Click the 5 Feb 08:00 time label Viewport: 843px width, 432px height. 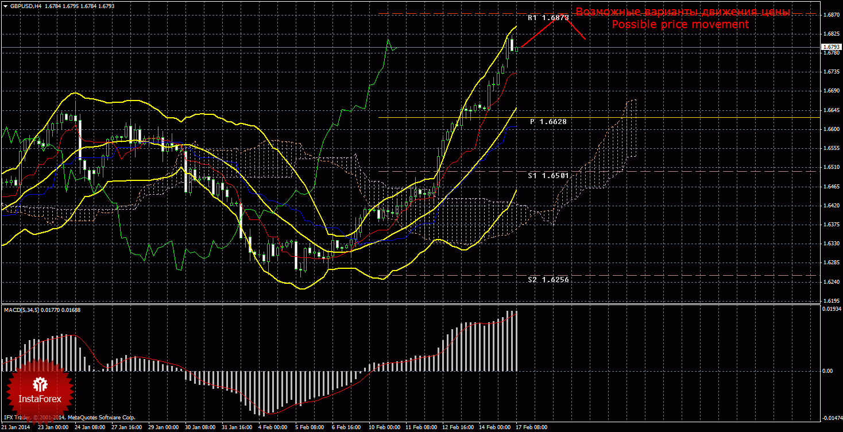(x=310, y=427)
